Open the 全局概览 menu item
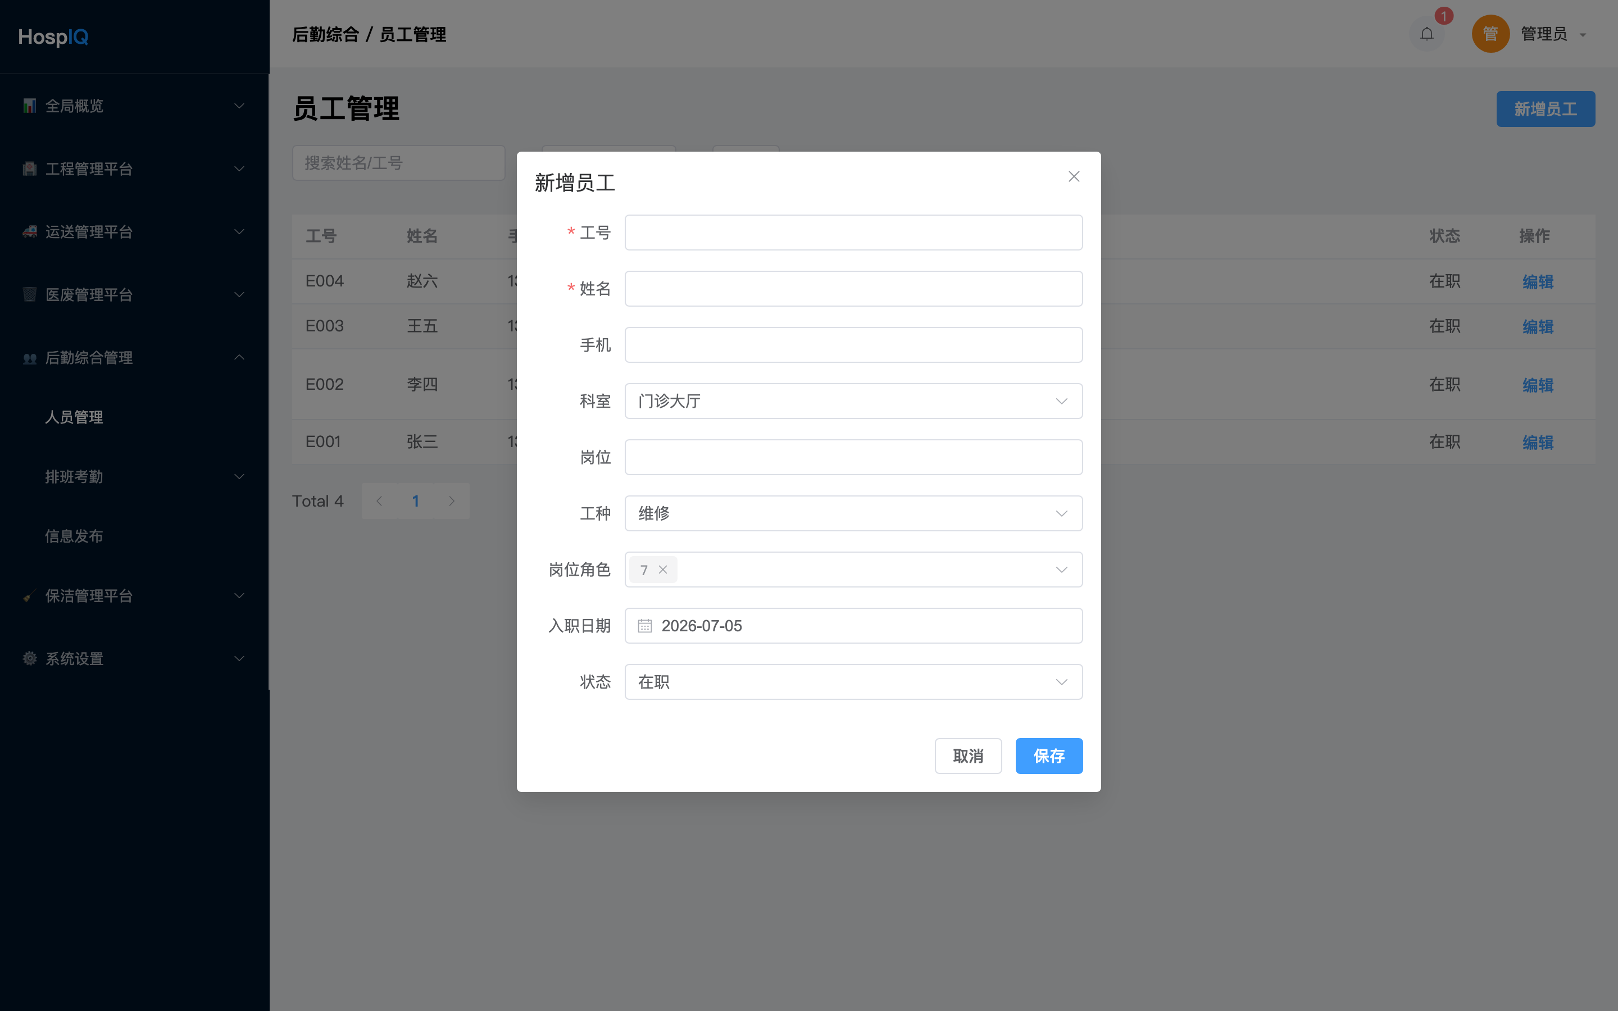Screen dimensions: 1618x1011 click(134, 106)
